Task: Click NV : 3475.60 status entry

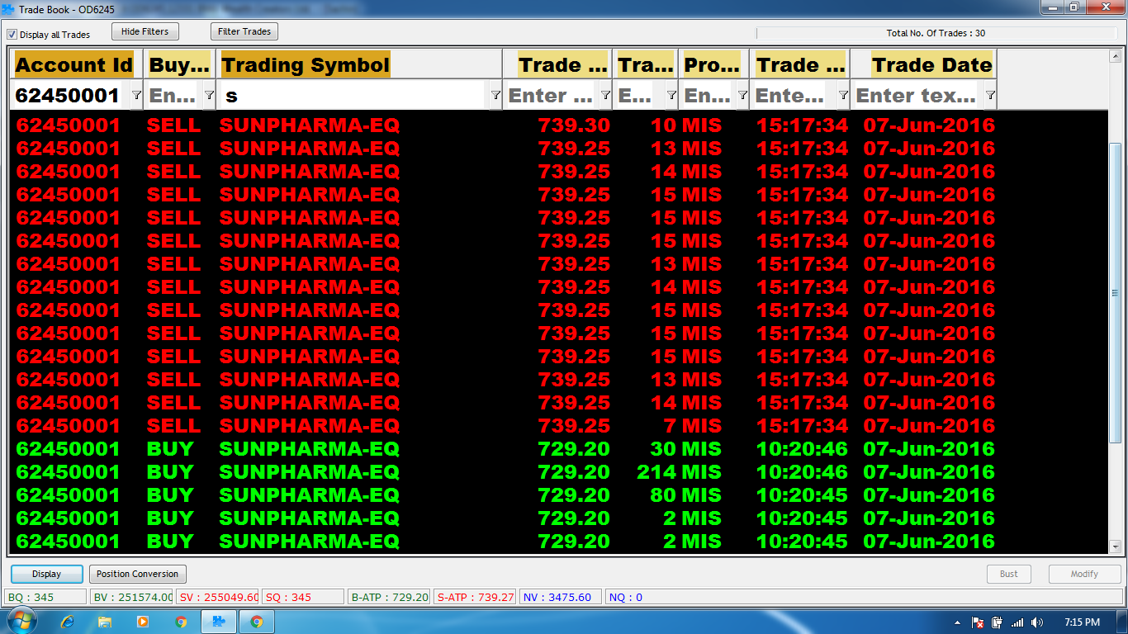Action: [561, 597]
